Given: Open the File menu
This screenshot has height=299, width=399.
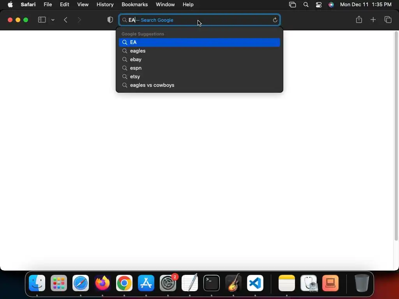Looking at the screenshot, I should pyautogui.click(x=48, y=5).
